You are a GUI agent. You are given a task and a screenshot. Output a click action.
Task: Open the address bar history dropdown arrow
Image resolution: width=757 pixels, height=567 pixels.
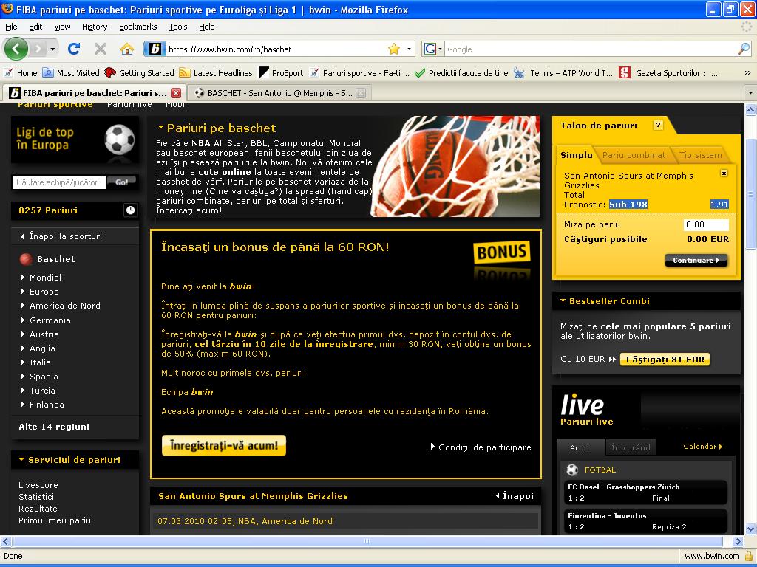[x=409, y=49]
